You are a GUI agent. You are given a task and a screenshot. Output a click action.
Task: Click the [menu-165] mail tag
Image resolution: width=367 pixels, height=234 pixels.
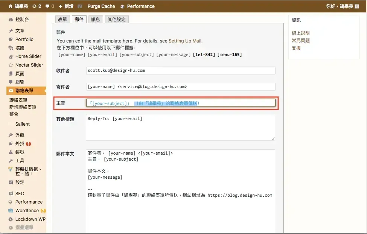coord(230,55)
